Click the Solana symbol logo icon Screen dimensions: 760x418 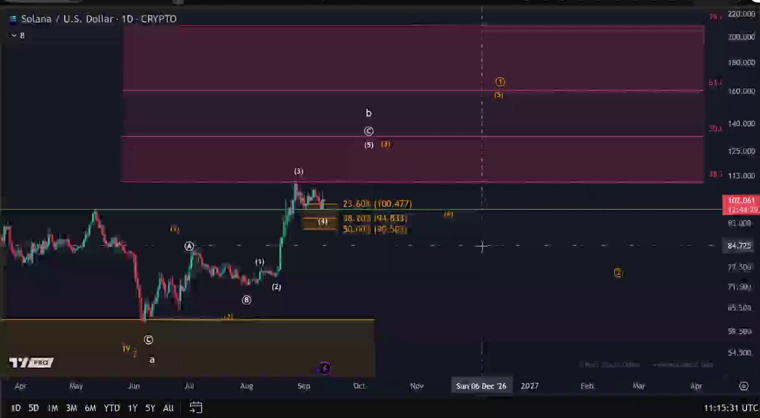point(13,19)
